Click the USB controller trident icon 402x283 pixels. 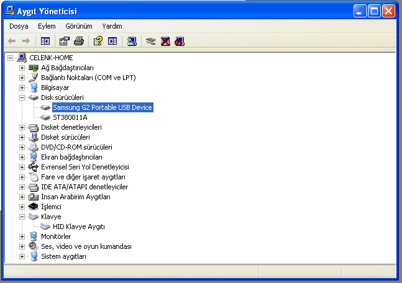34,167
